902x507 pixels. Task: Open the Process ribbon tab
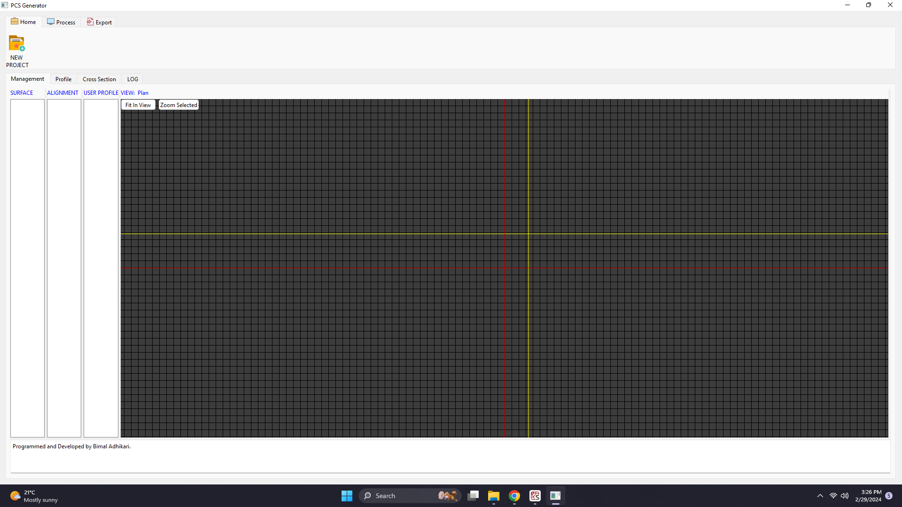[61, 22]
